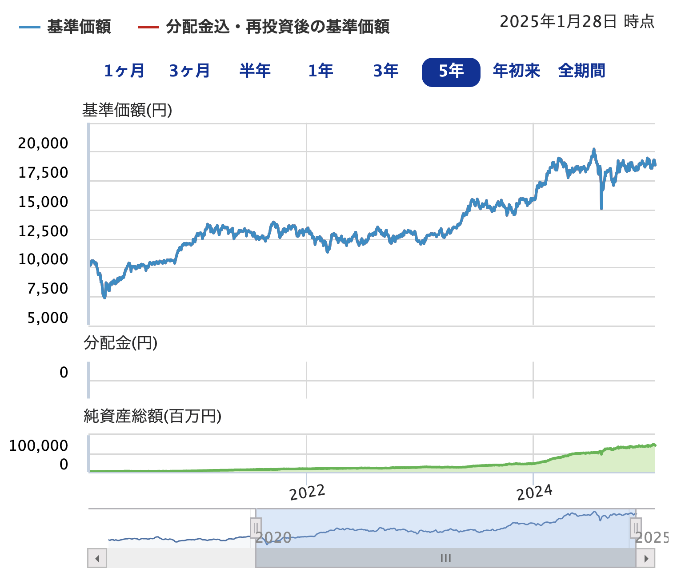Select the 1ヶ月 period tab

tap(124, 71)
